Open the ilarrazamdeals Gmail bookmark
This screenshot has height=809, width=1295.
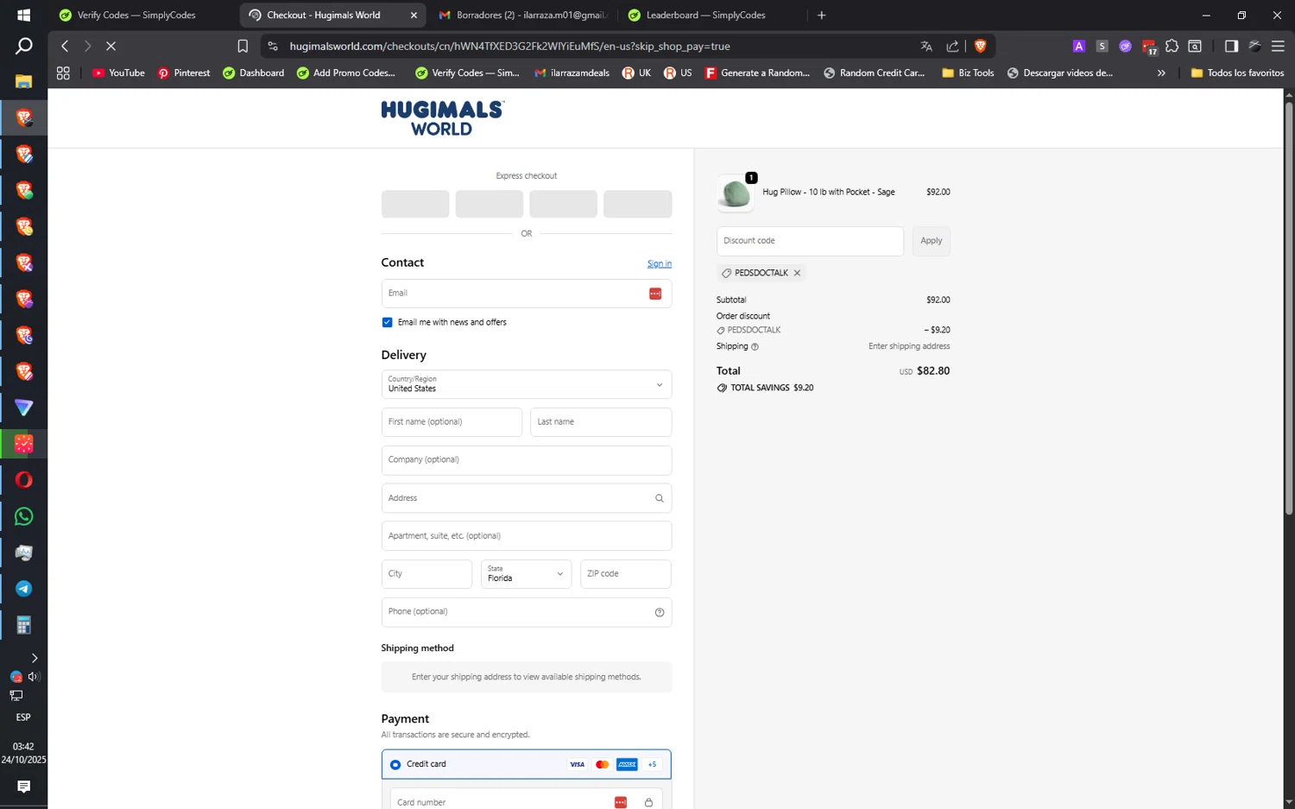[572, 73]
